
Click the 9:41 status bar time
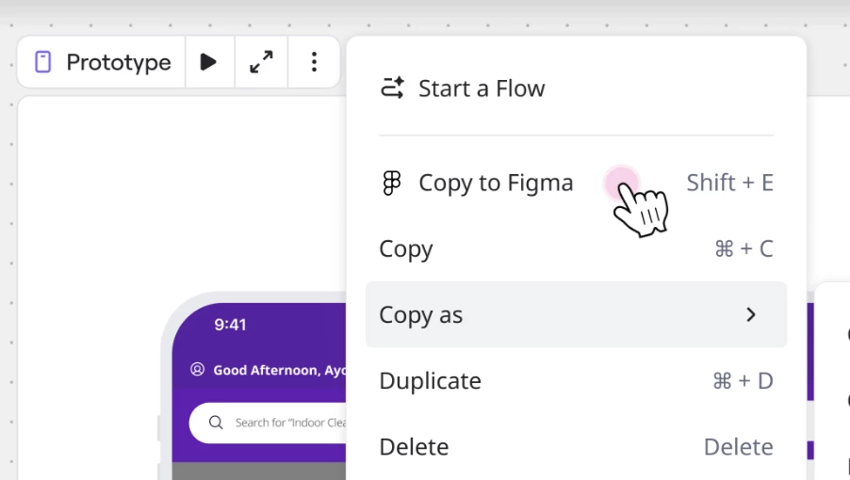(230, 325)
